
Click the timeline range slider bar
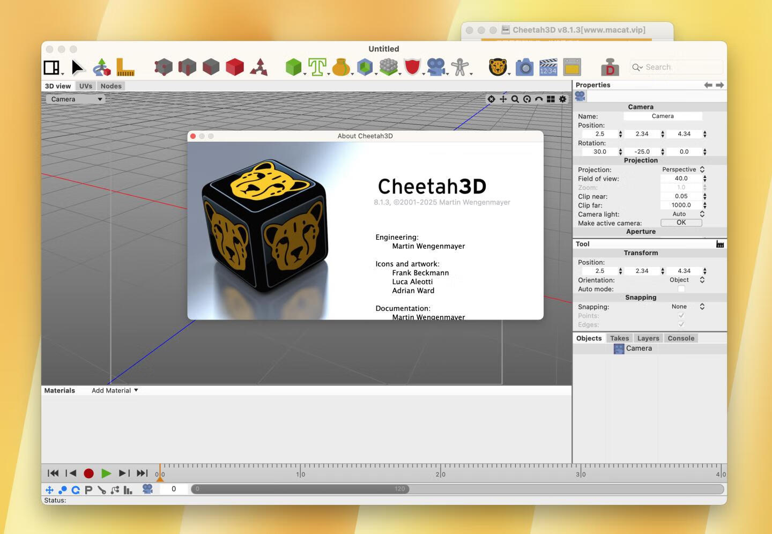click(300, 489)
